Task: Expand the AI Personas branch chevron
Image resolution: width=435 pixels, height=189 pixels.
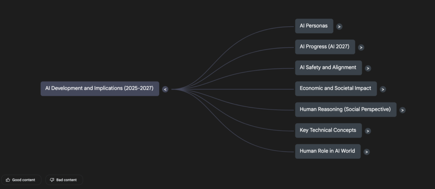Action: click(x=339, y=27)
